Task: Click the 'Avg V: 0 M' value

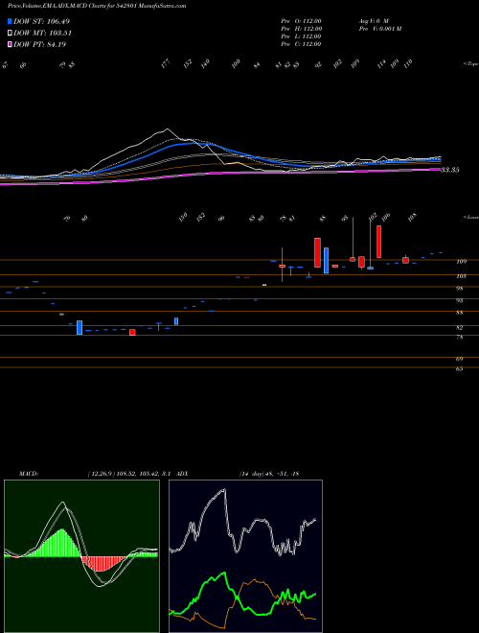Action: (373, 21)
